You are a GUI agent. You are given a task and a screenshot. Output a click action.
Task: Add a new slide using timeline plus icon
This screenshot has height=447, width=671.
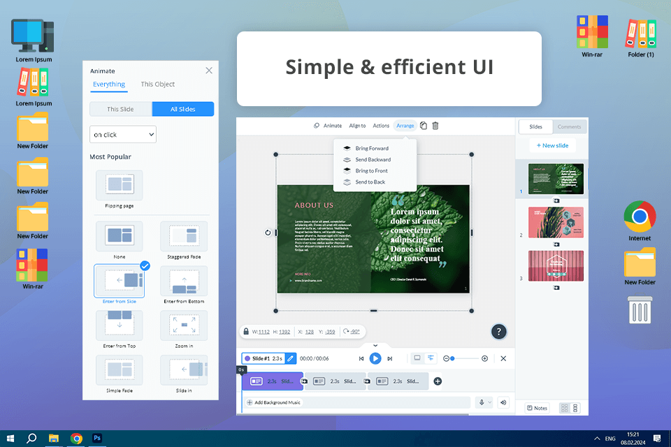(438, 381)
